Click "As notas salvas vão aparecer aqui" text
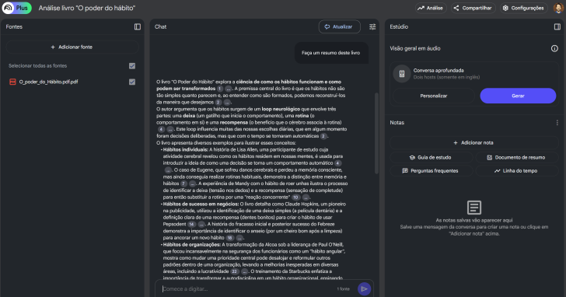Screen dimensions: 566x297 [474, 220]
